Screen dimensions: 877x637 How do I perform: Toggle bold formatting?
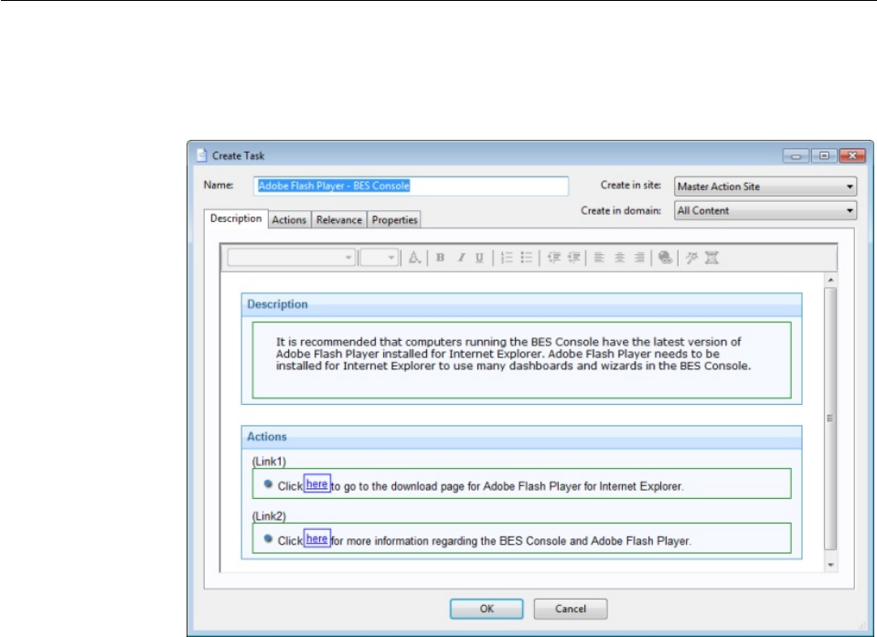(440, 258)
